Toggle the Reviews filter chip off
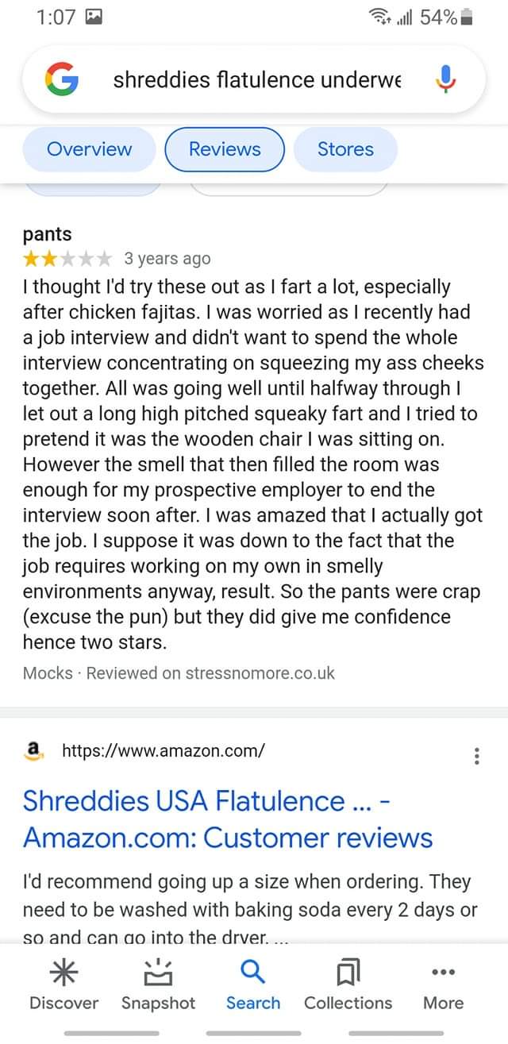 tap(225, 149)
